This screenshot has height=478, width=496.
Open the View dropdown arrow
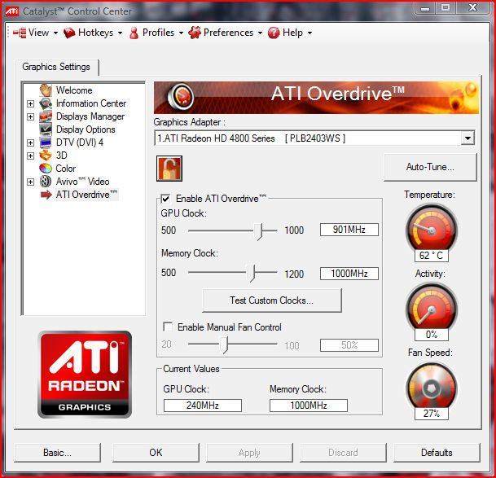[55, 33]
